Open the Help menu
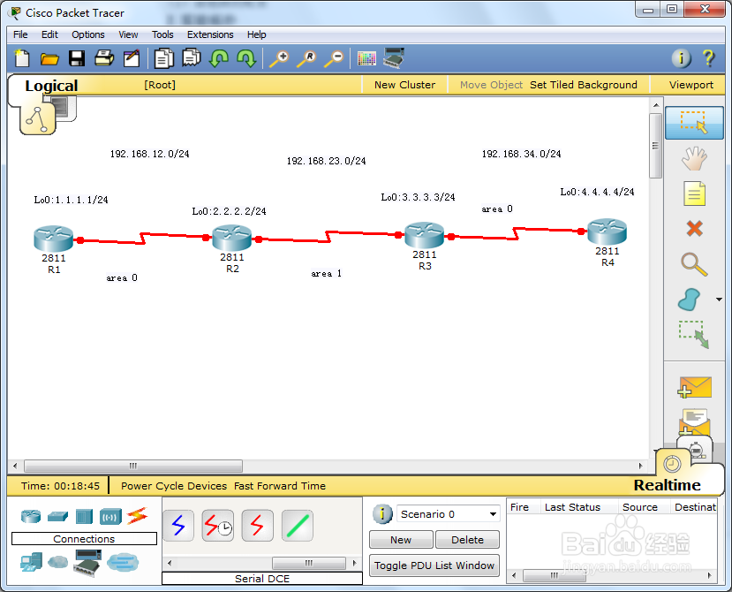This screenshot has height=592, width=732. 256,34
